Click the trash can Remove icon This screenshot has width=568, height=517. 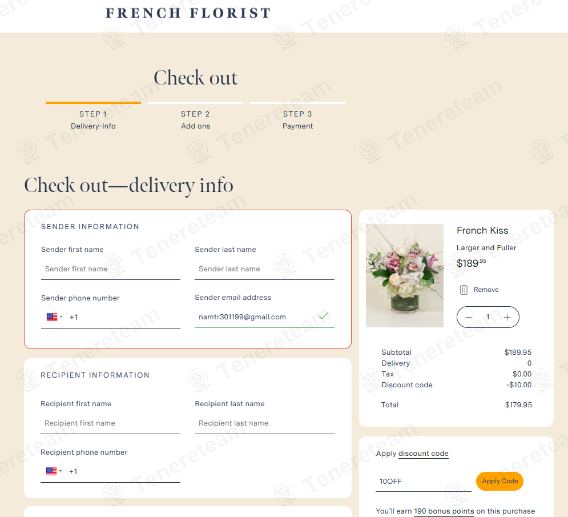tap(464, 290)
